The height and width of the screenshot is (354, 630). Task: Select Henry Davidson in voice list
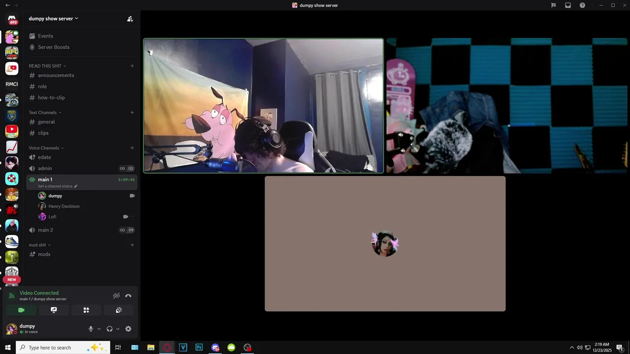tap(86, 206)
